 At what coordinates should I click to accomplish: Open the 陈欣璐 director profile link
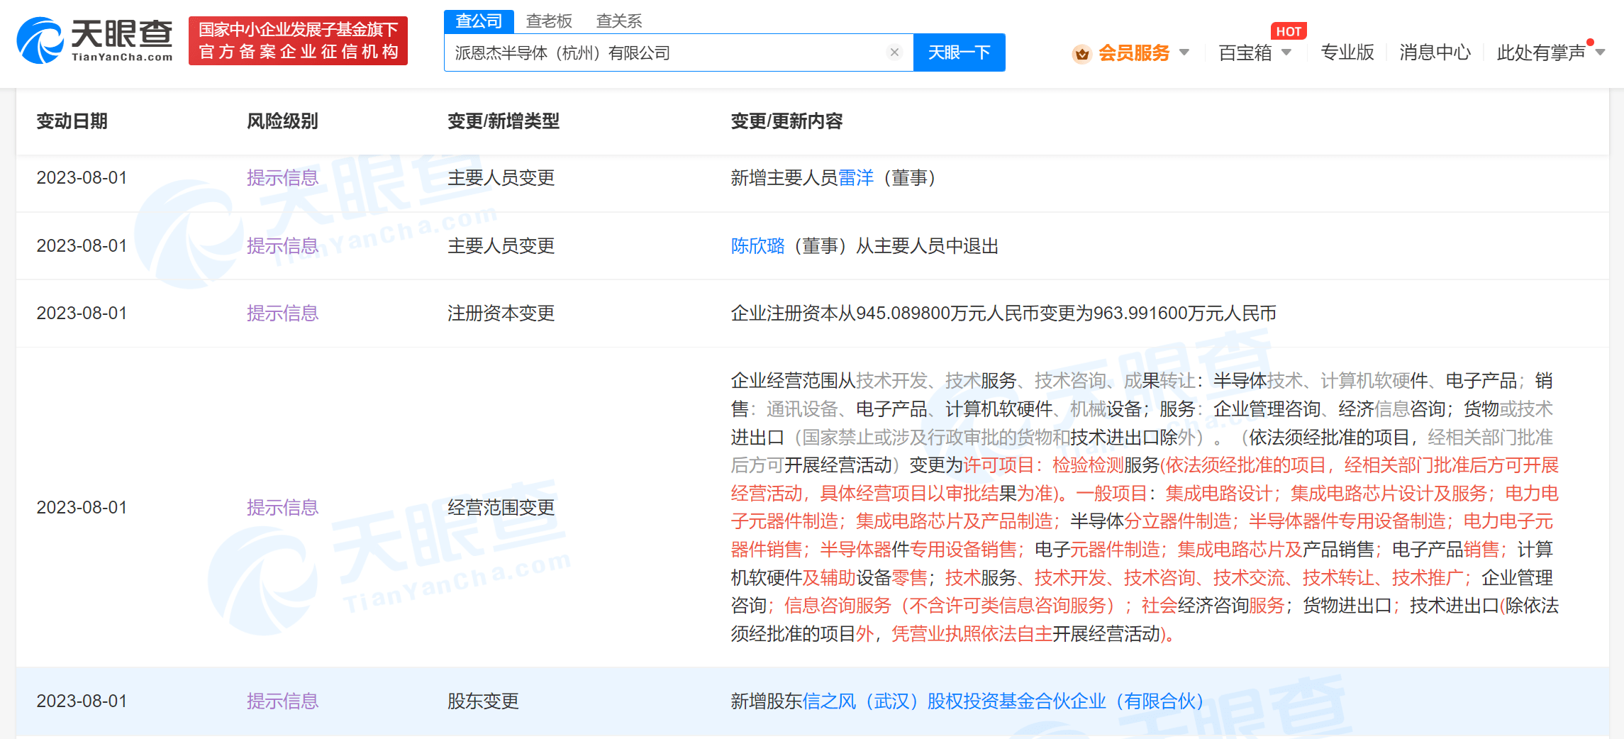[758, 246]
